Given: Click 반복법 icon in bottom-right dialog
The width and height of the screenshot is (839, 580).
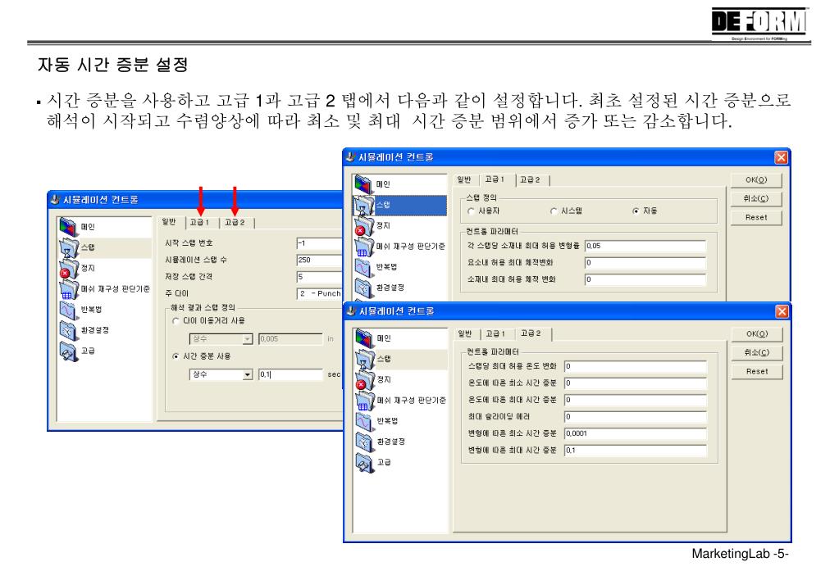Looking at the screenshot, I should pyautogui.click(x=365, y=421).
